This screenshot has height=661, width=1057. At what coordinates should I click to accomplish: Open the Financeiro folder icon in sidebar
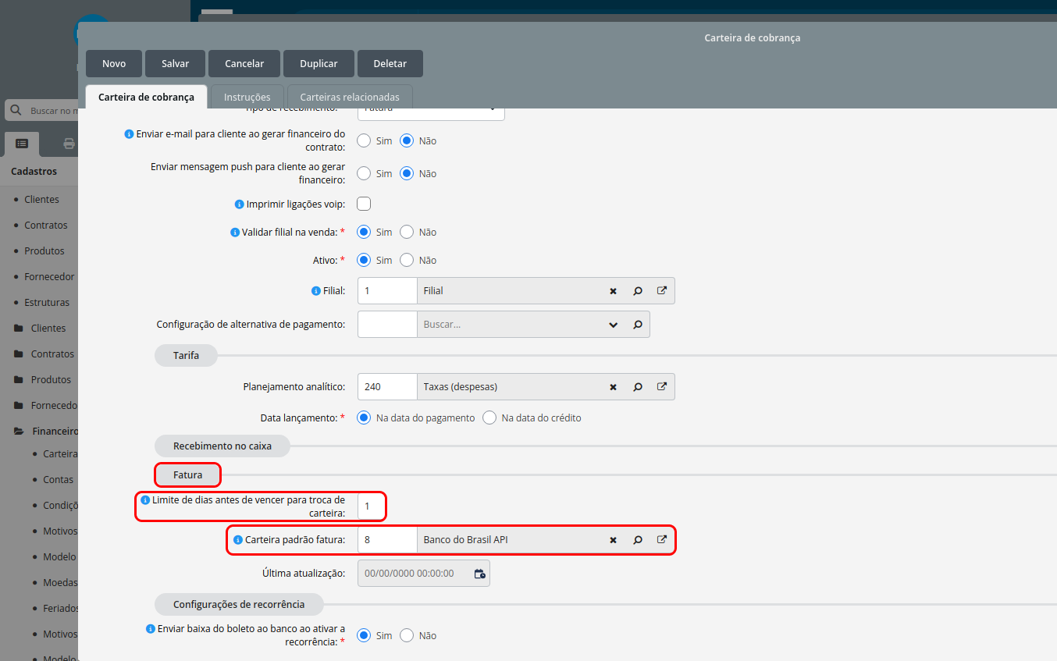point(18,431)
